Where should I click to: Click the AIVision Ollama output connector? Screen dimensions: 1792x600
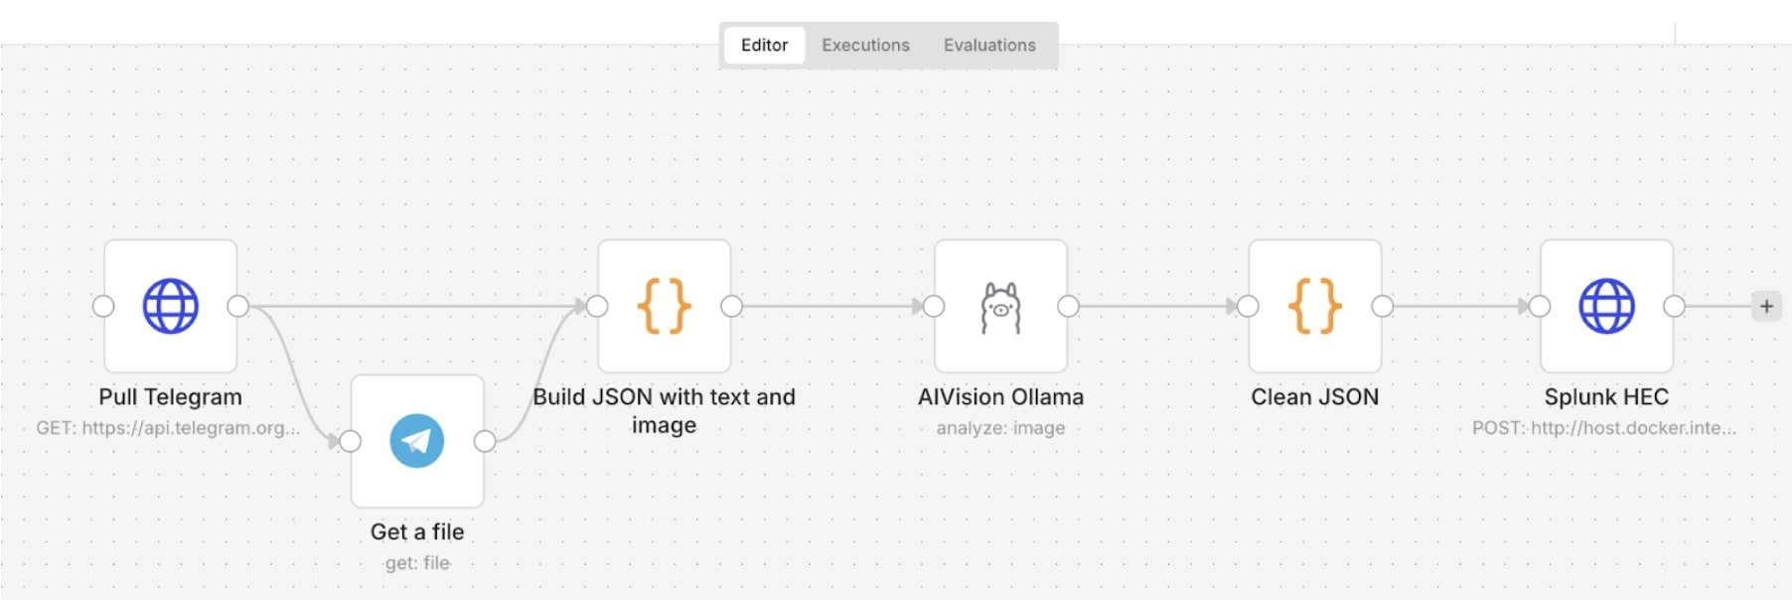point(1068,306)
